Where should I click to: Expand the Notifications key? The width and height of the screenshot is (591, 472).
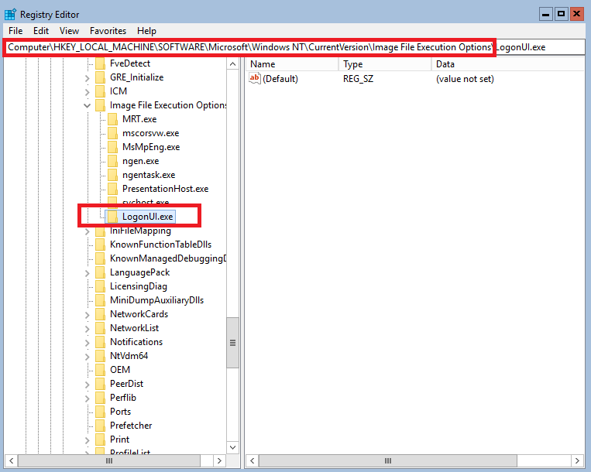pos(87,343)
